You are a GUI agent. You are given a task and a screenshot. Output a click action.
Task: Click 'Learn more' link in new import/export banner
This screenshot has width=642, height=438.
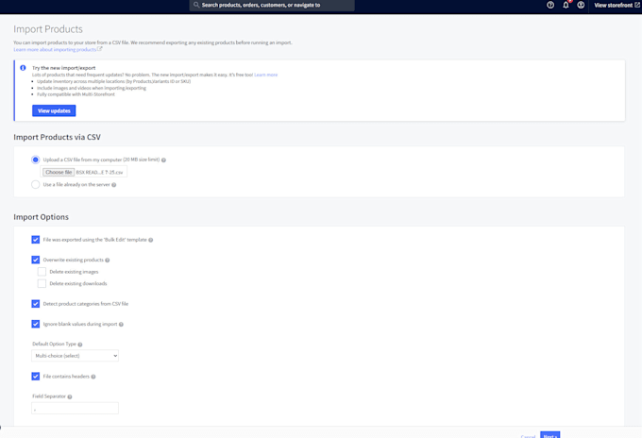click(x=265, y=75)
